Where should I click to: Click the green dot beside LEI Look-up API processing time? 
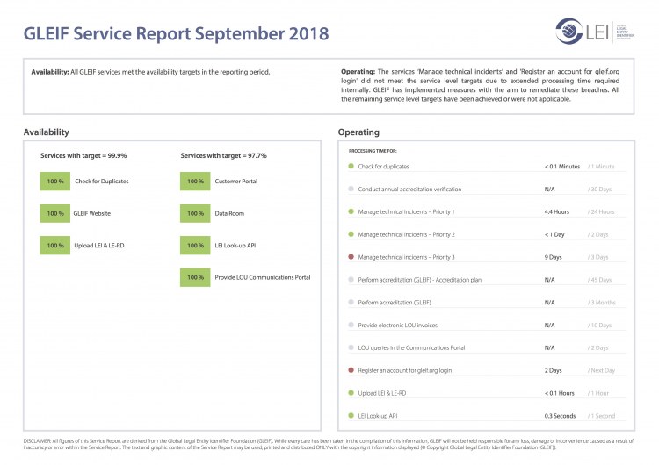click(351, 415)
